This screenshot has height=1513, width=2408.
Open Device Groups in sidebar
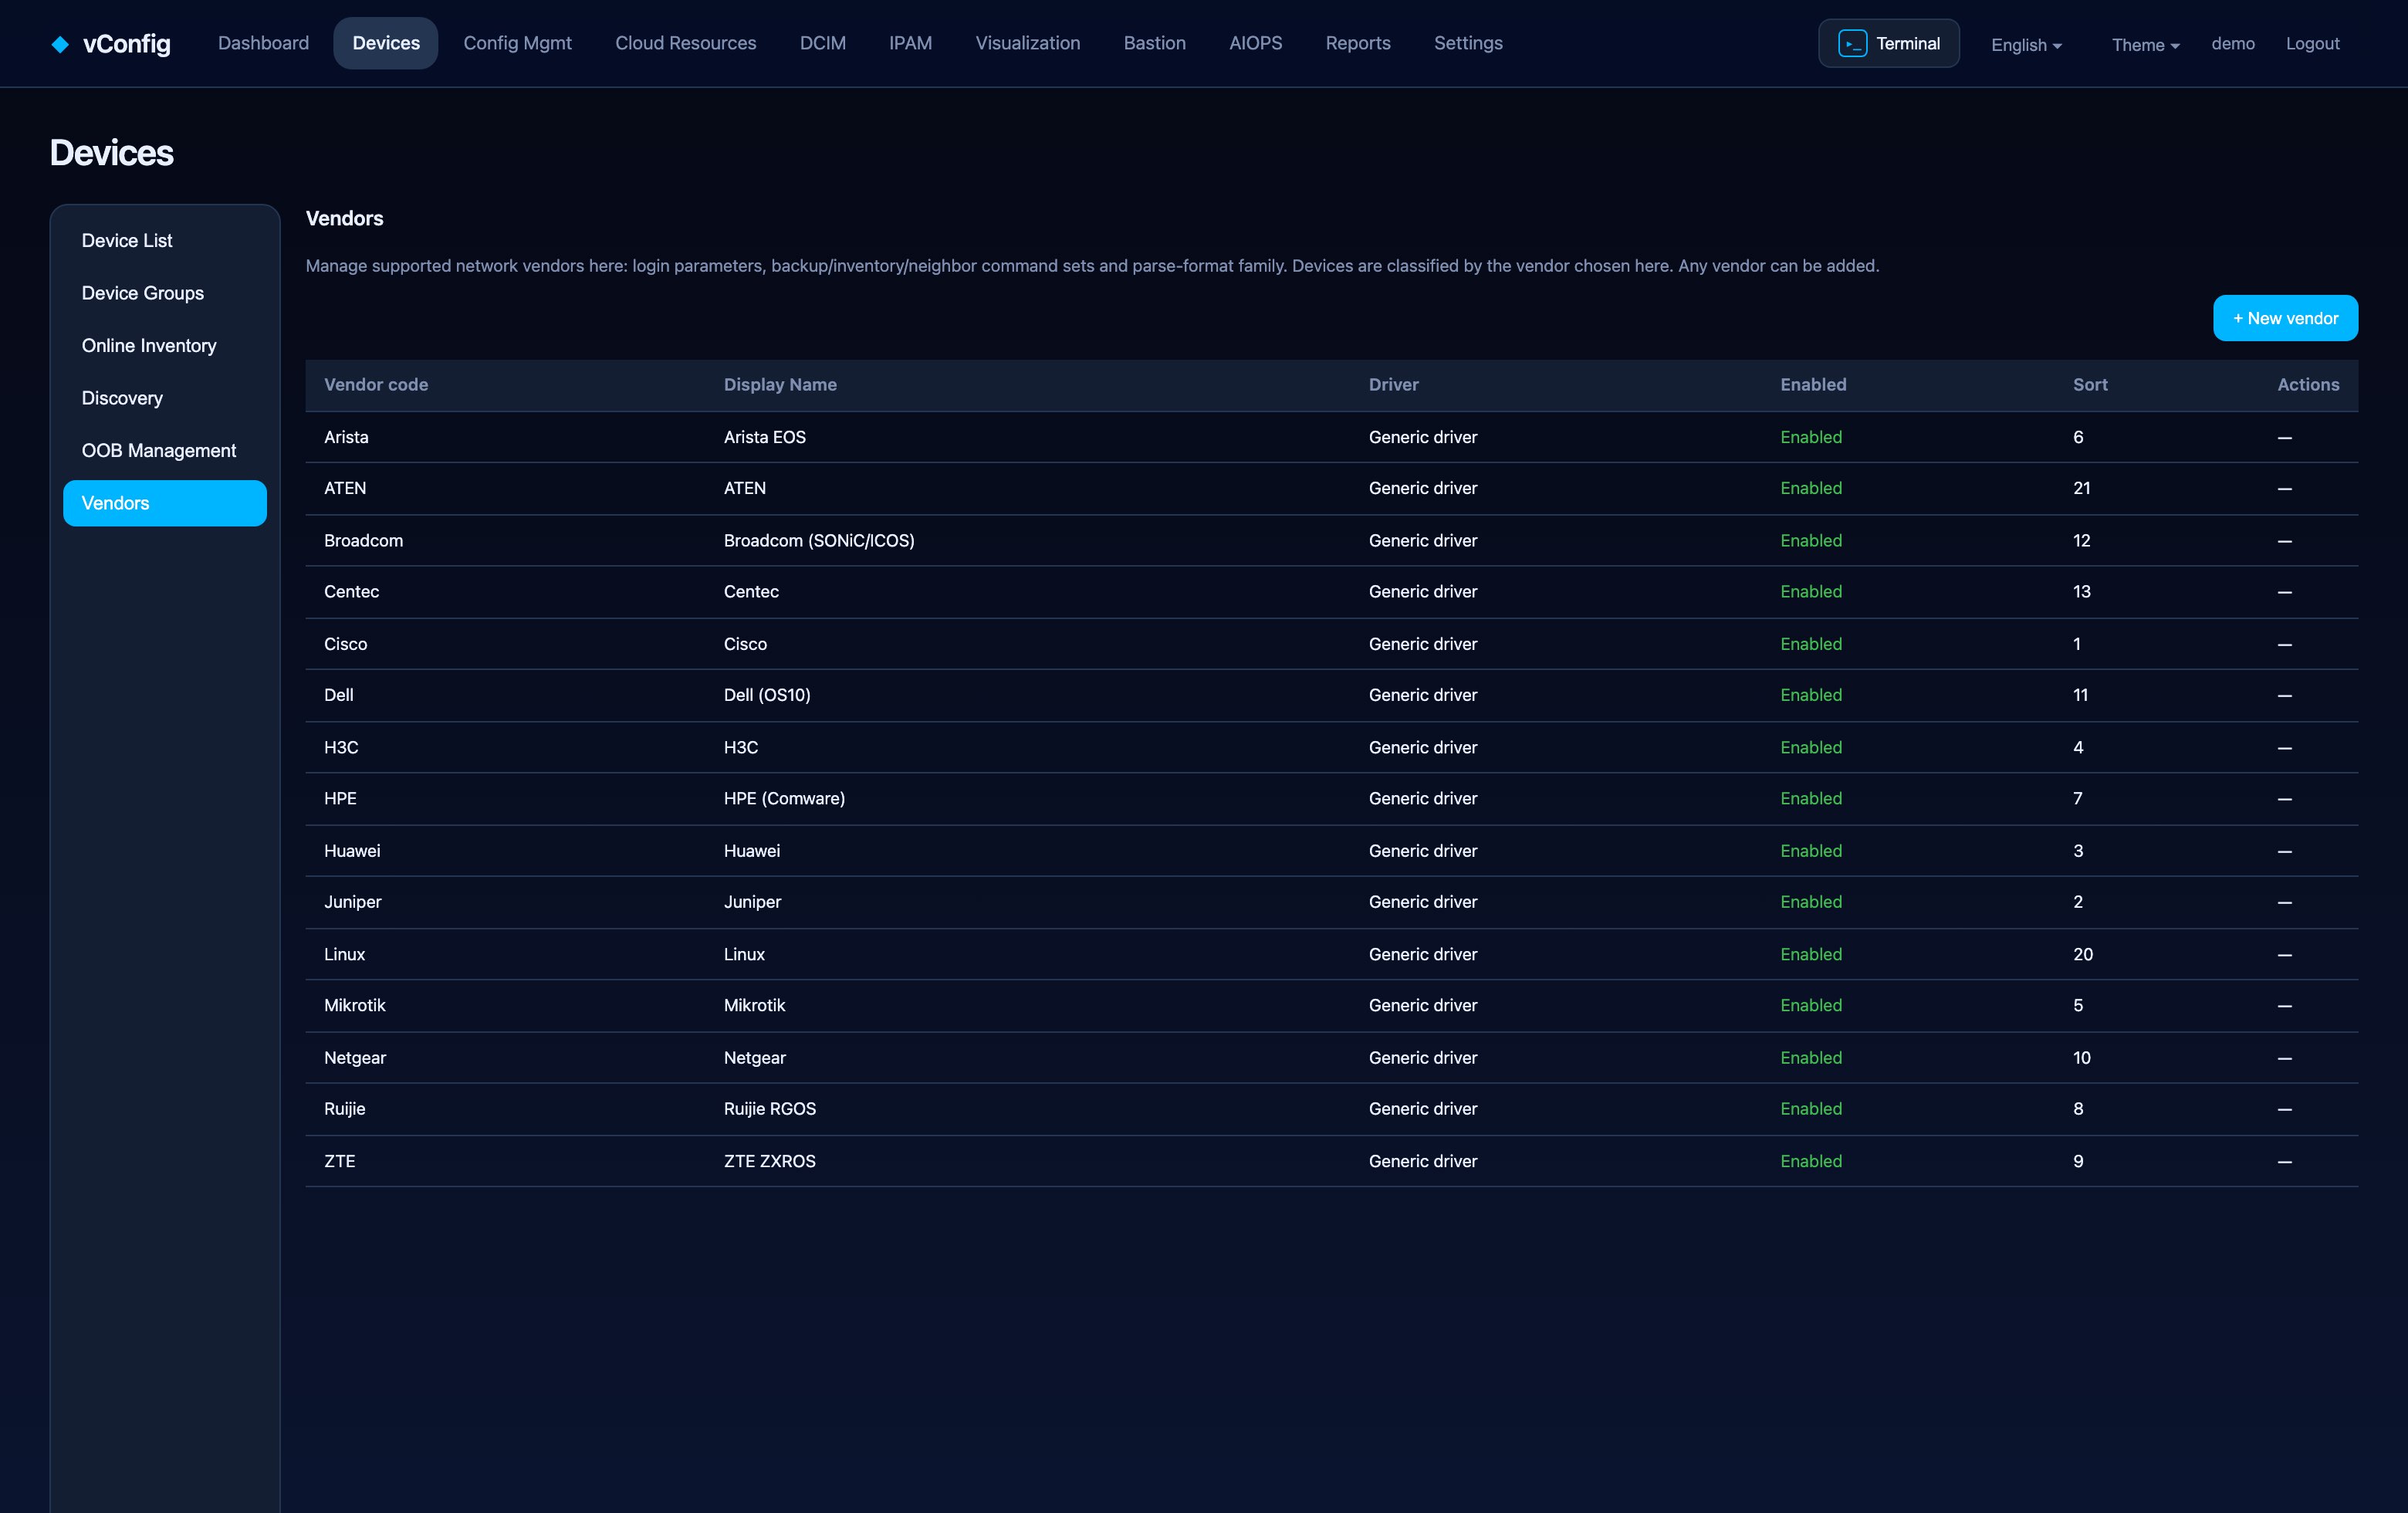point(165,293)
